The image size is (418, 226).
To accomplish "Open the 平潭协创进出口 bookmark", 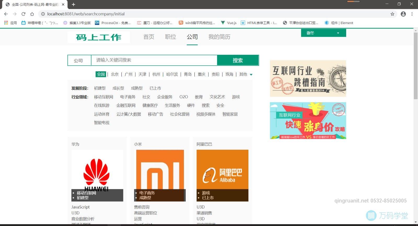I will pos(300,23).
